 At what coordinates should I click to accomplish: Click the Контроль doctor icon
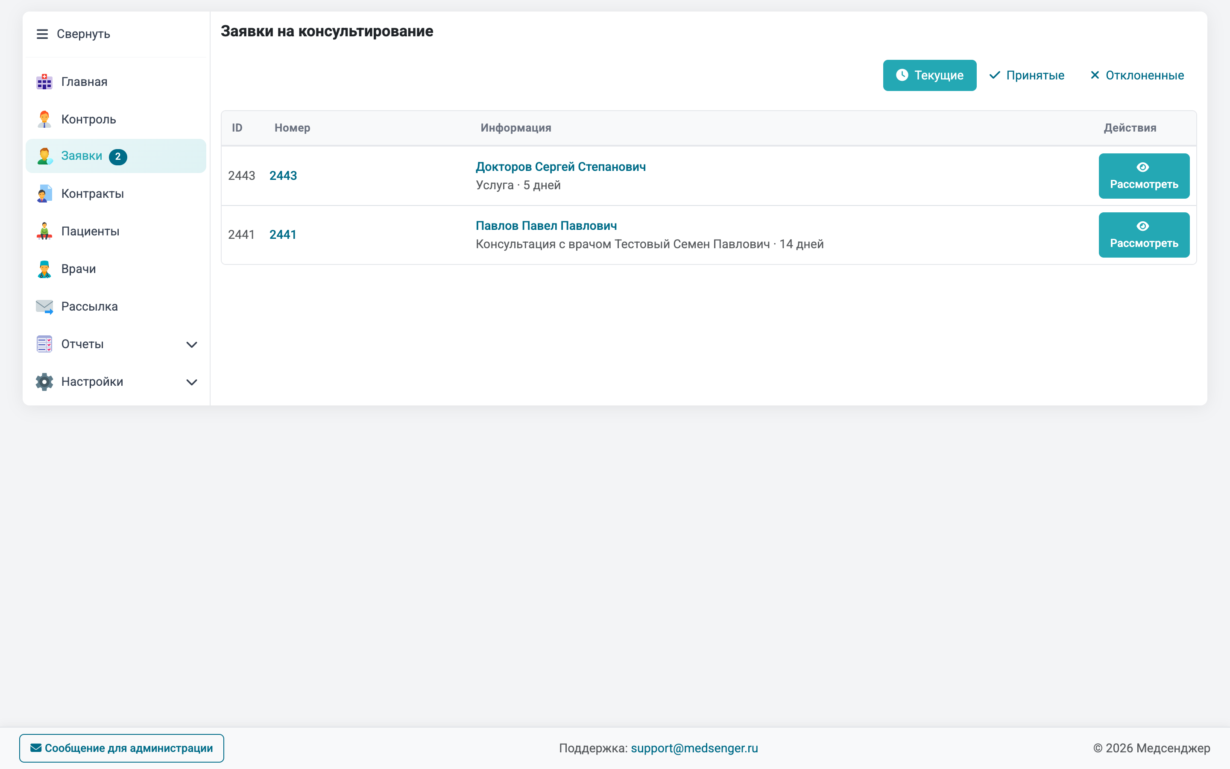click(x=44, y=120)
